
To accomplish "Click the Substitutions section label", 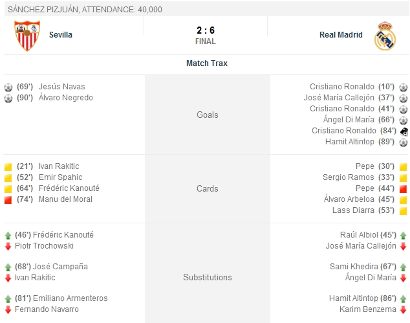I will pyautogui.click(x=207, y=278).
